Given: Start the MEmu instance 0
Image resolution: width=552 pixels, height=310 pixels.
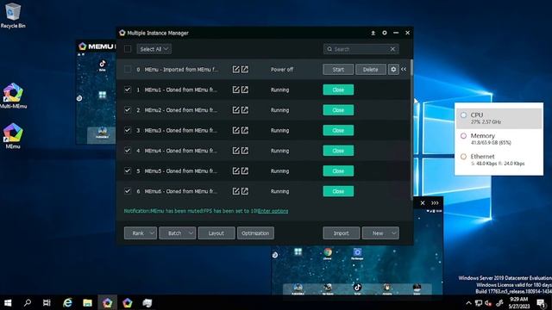Looking at the screenshot, I should click(338, 69).
